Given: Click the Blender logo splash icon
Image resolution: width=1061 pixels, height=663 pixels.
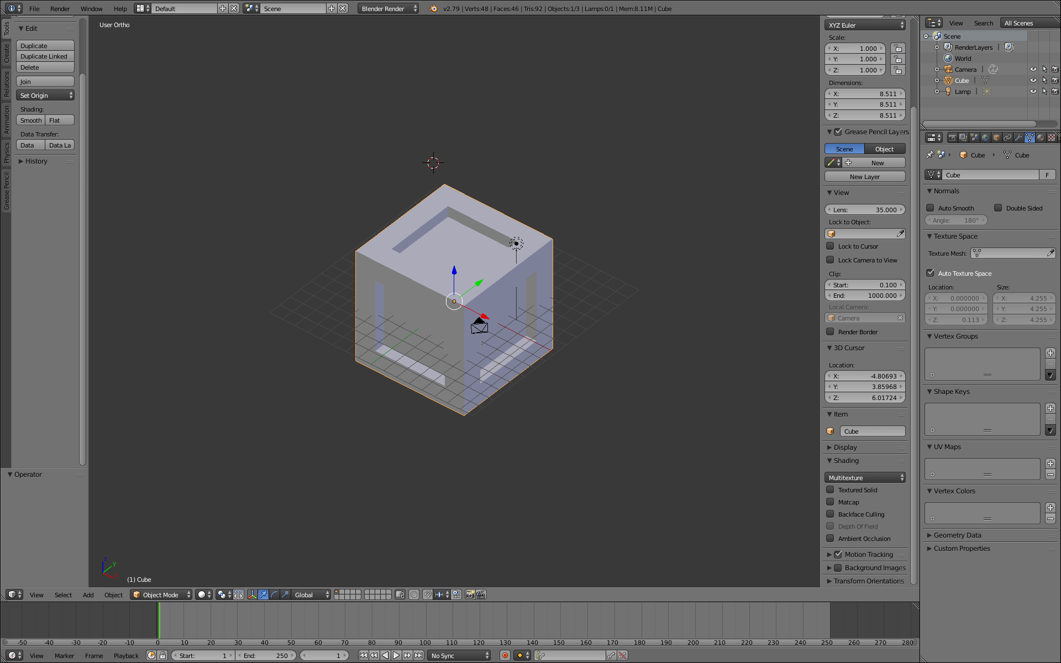Looking at the screenshot, I should (x=433, y=8).
